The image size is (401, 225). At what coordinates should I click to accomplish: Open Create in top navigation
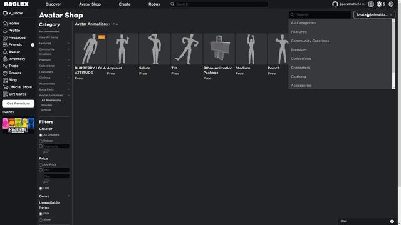125,4
